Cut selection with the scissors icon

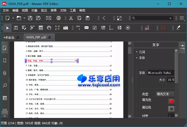[71, 18]
